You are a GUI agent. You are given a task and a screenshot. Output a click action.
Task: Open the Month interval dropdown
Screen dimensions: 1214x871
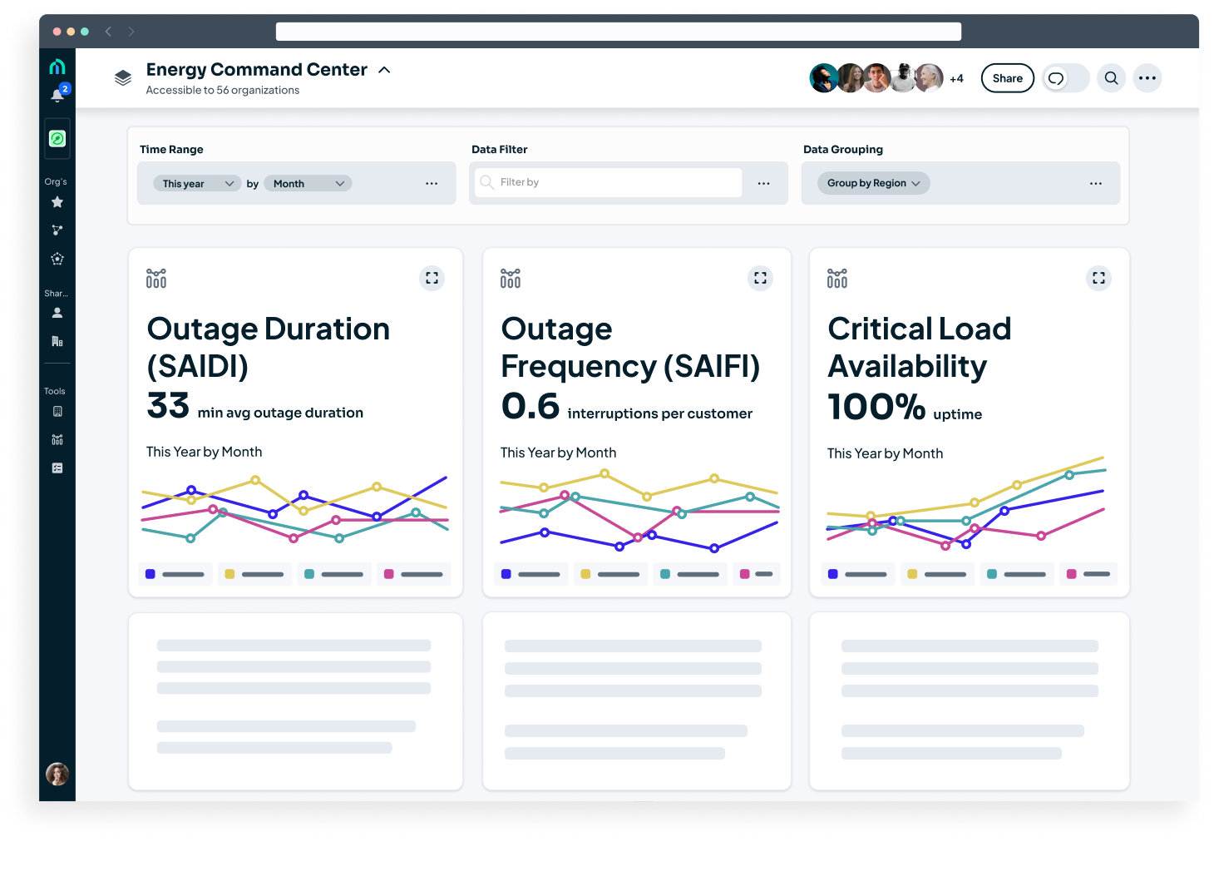click(308, 184)
